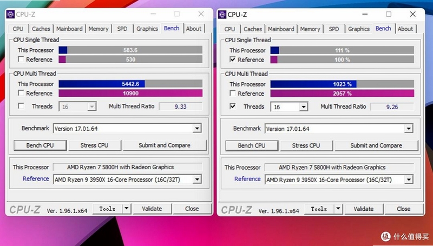433x246 pixels.
Task: Click the 5442.6 multi thread score bar
Action: pos(130,84)
